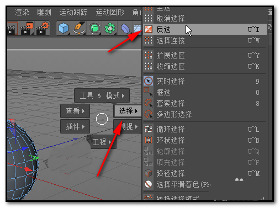
Task: Choose 套索选择 from the select menu
Action: (171, 103)
